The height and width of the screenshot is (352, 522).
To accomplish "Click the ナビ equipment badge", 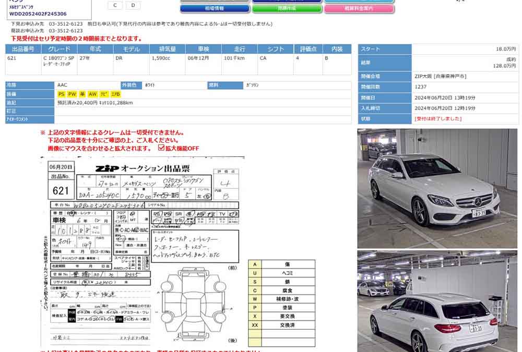I will [104, 94].
